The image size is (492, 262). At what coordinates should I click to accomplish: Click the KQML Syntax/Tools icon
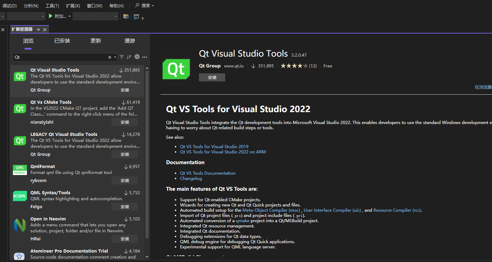click(20, 196)
